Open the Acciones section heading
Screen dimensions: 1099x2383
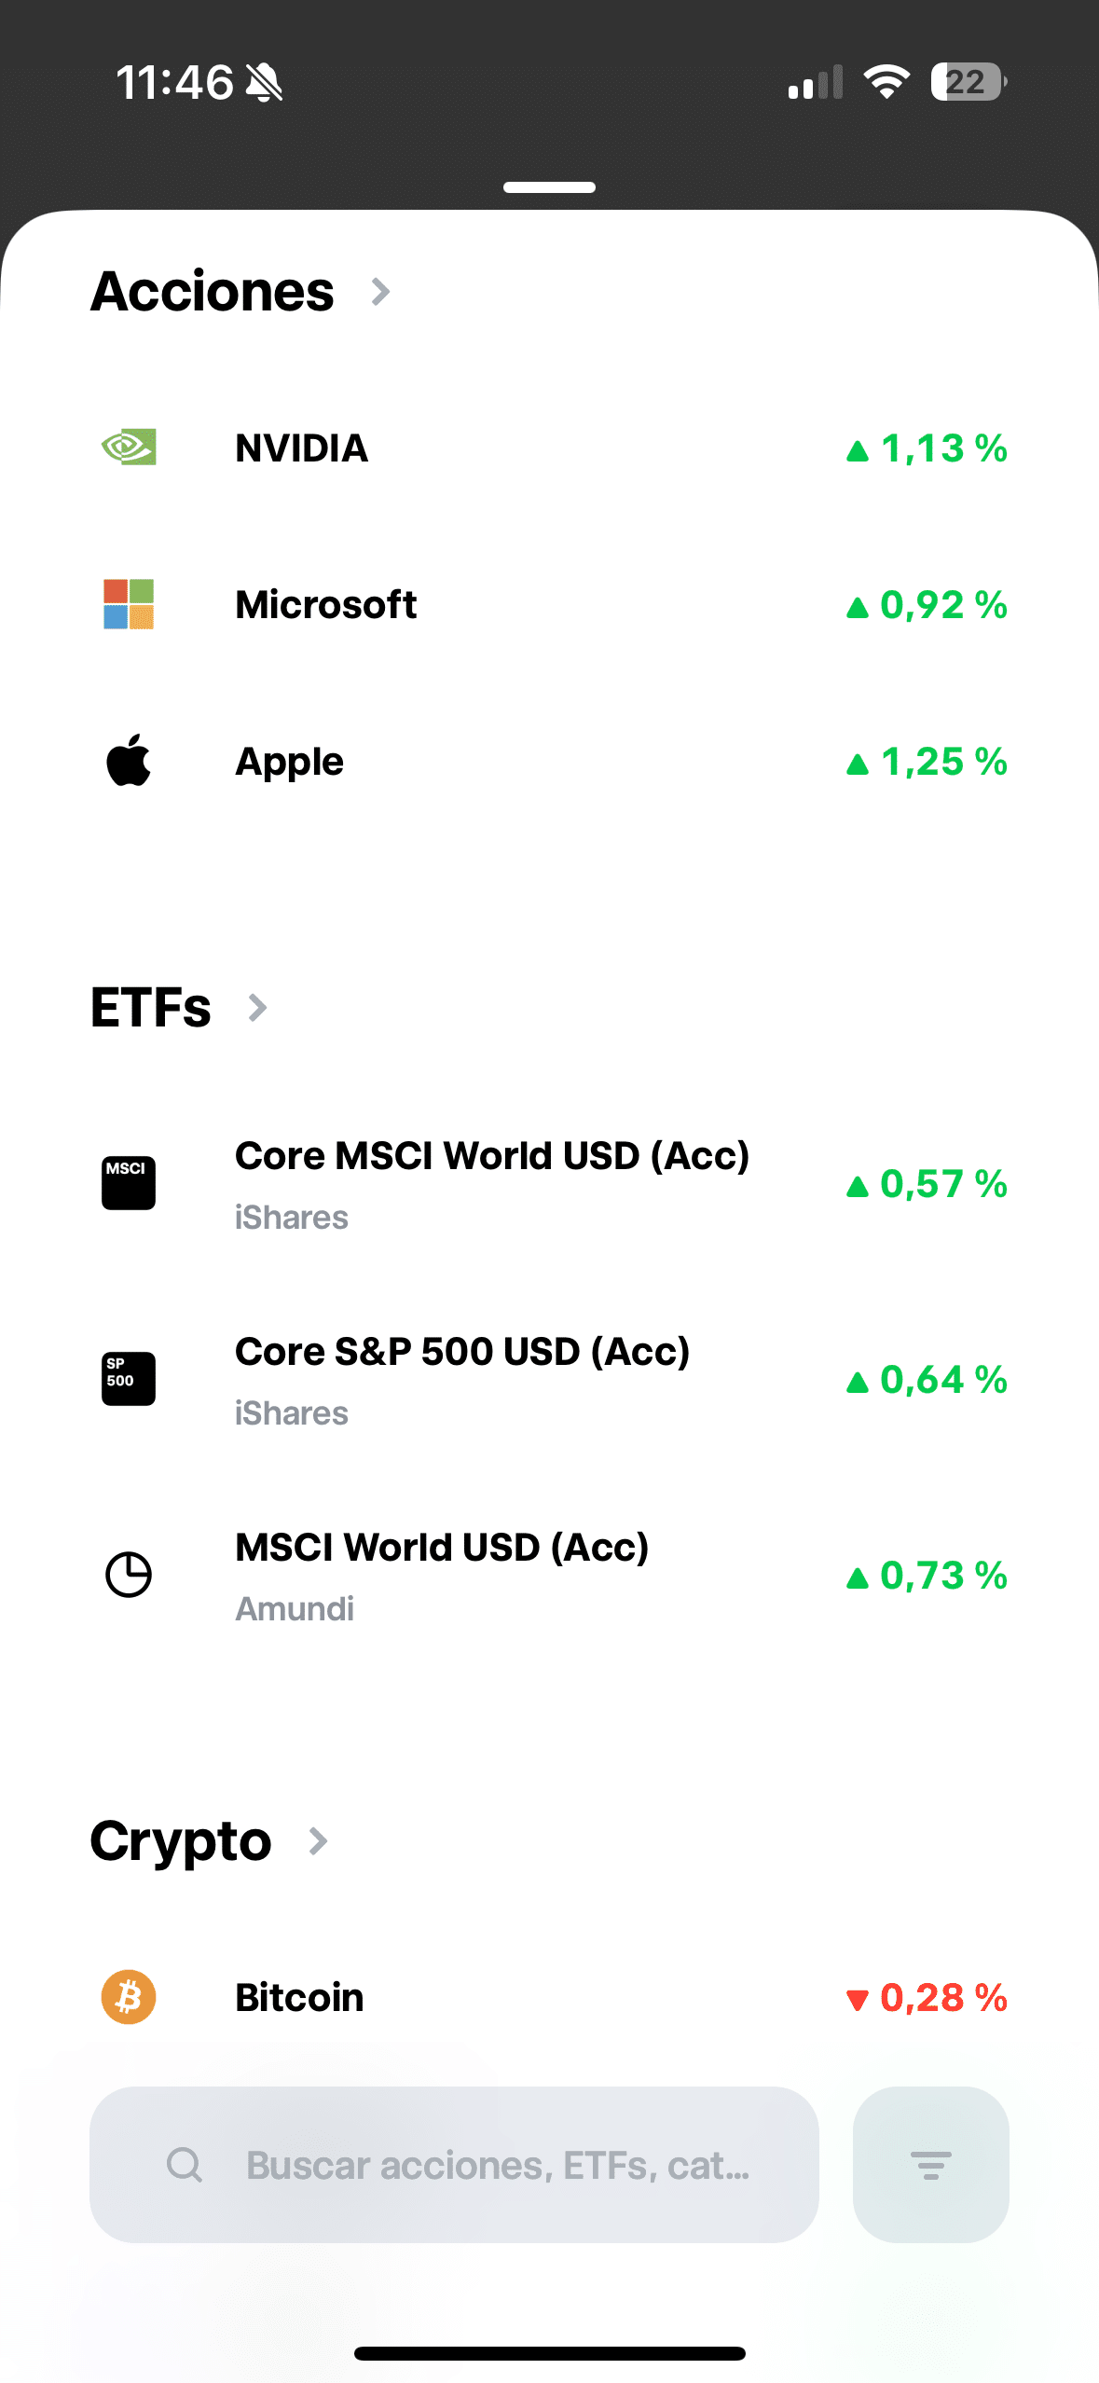tap(213, 292)
